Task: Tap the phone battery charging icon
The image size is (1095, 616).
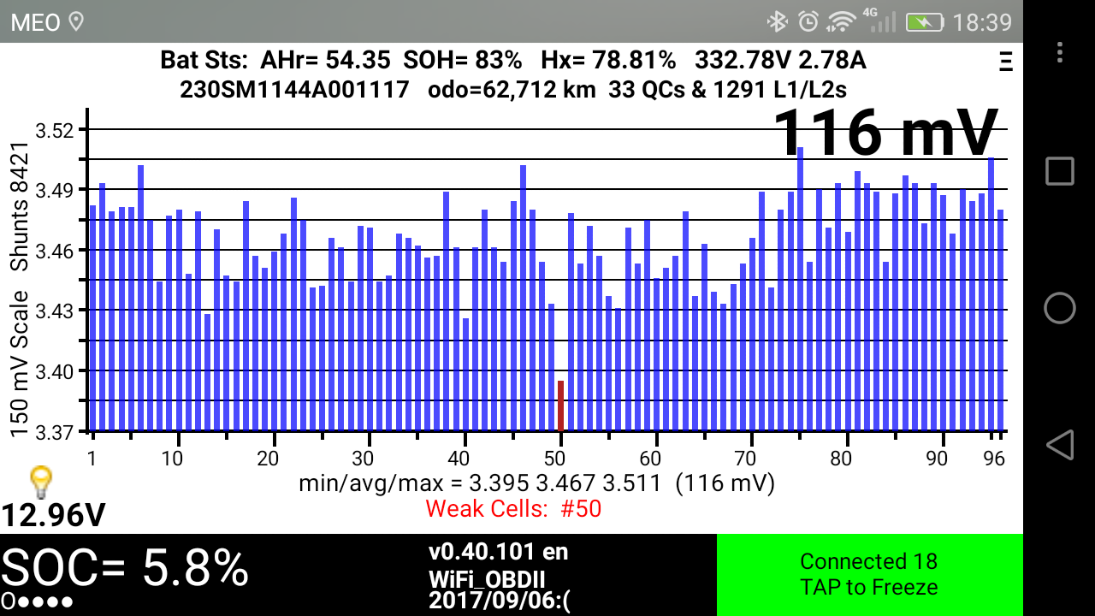Action: coord(924,21)
